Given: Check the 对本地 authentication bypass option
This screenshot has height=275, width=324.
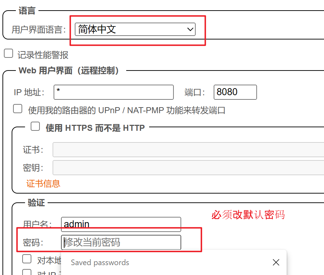Looking at the screenshot, I should [27, 259].
